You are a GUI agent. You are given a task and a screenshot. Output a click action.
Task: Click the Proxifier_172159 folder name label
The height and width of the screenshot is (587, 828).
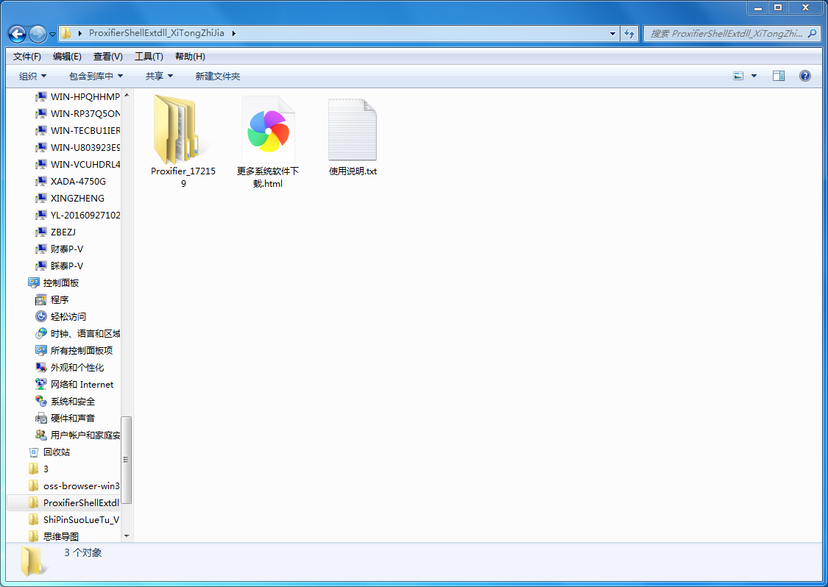pos(183,177)
